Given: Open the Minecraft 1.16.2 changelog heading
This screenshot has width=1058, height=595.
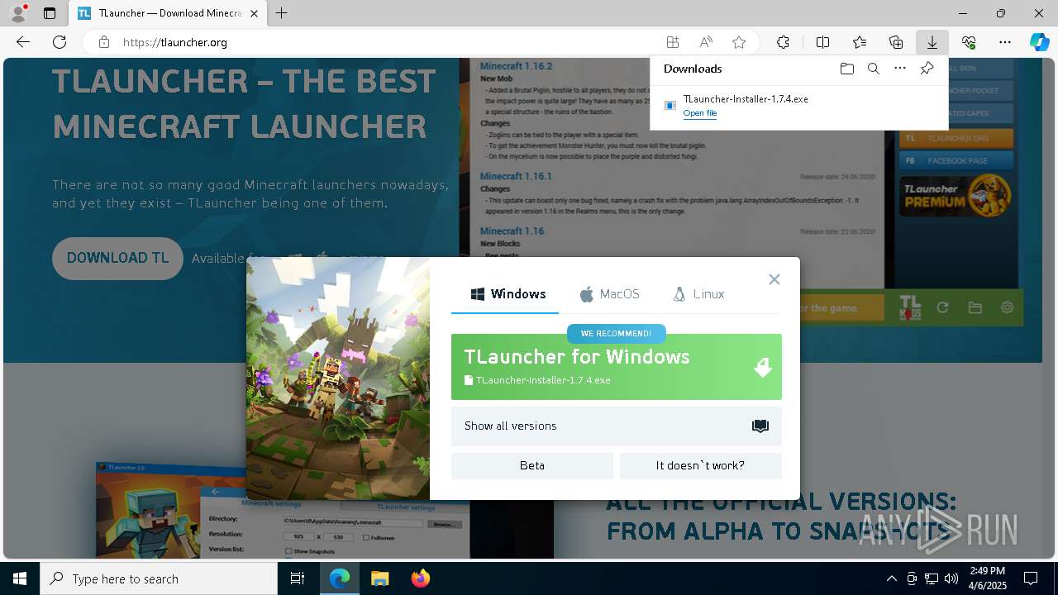Looking at the screenshot, I should point(516,66).
